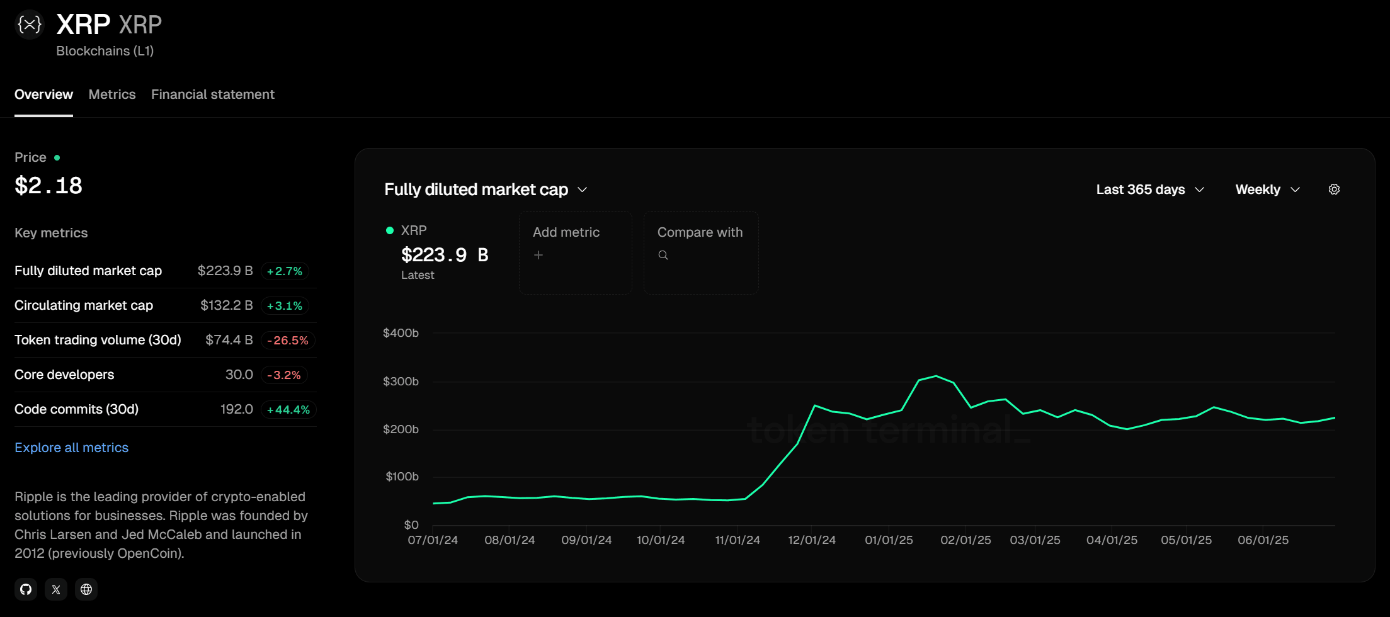Click the +3.1% change badge

tap(285, 306)
